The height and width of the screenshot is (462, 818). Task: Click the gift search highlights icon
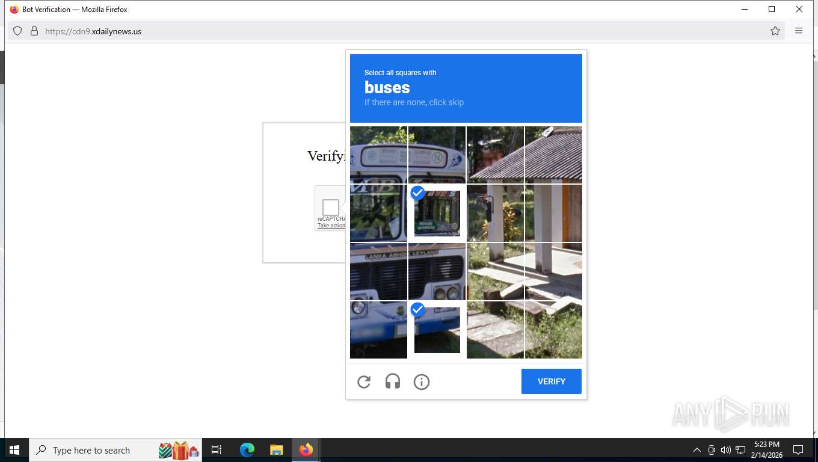tap(179, 450)
